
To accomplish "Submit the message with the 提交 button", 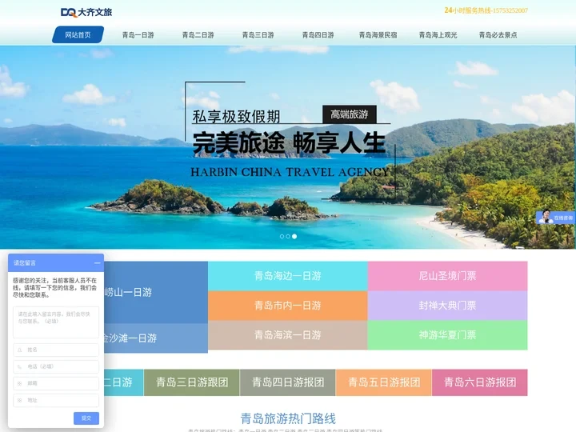I will tap(86, 418).
